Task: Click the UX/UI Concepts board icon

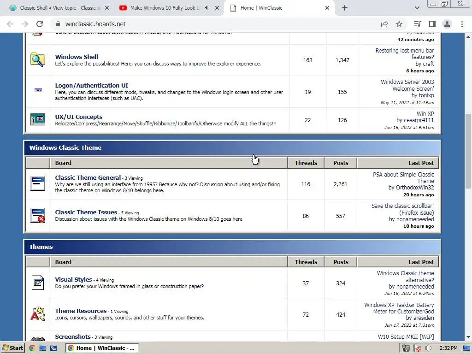Action: coord(38,119)
